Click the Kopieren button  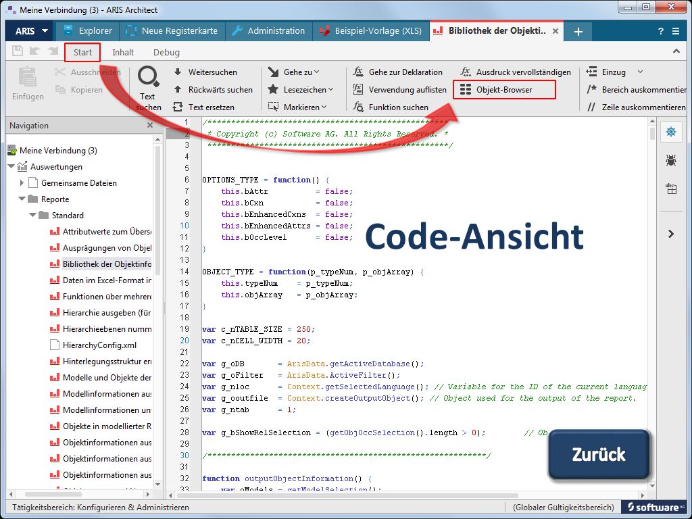[79, 90]
